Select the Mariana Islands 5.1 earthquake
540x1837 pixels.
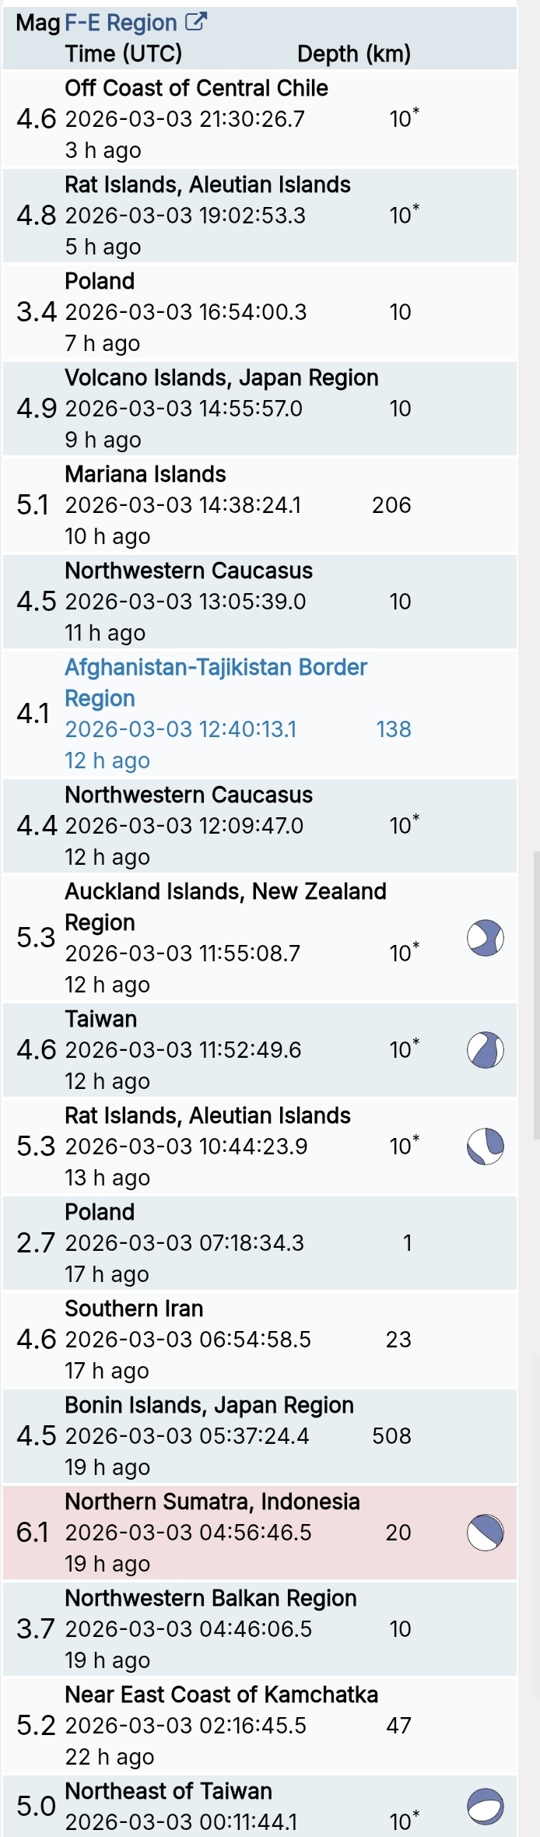tap(146, 475)
